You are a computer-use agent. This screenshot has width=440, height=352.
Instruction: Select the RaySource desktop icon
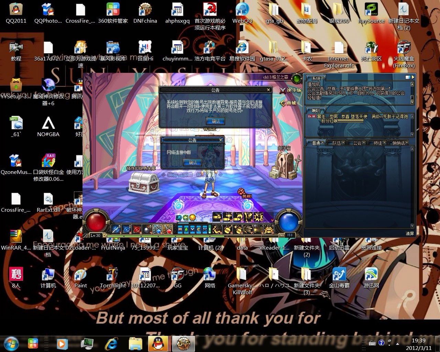click(x=371, y=13)
